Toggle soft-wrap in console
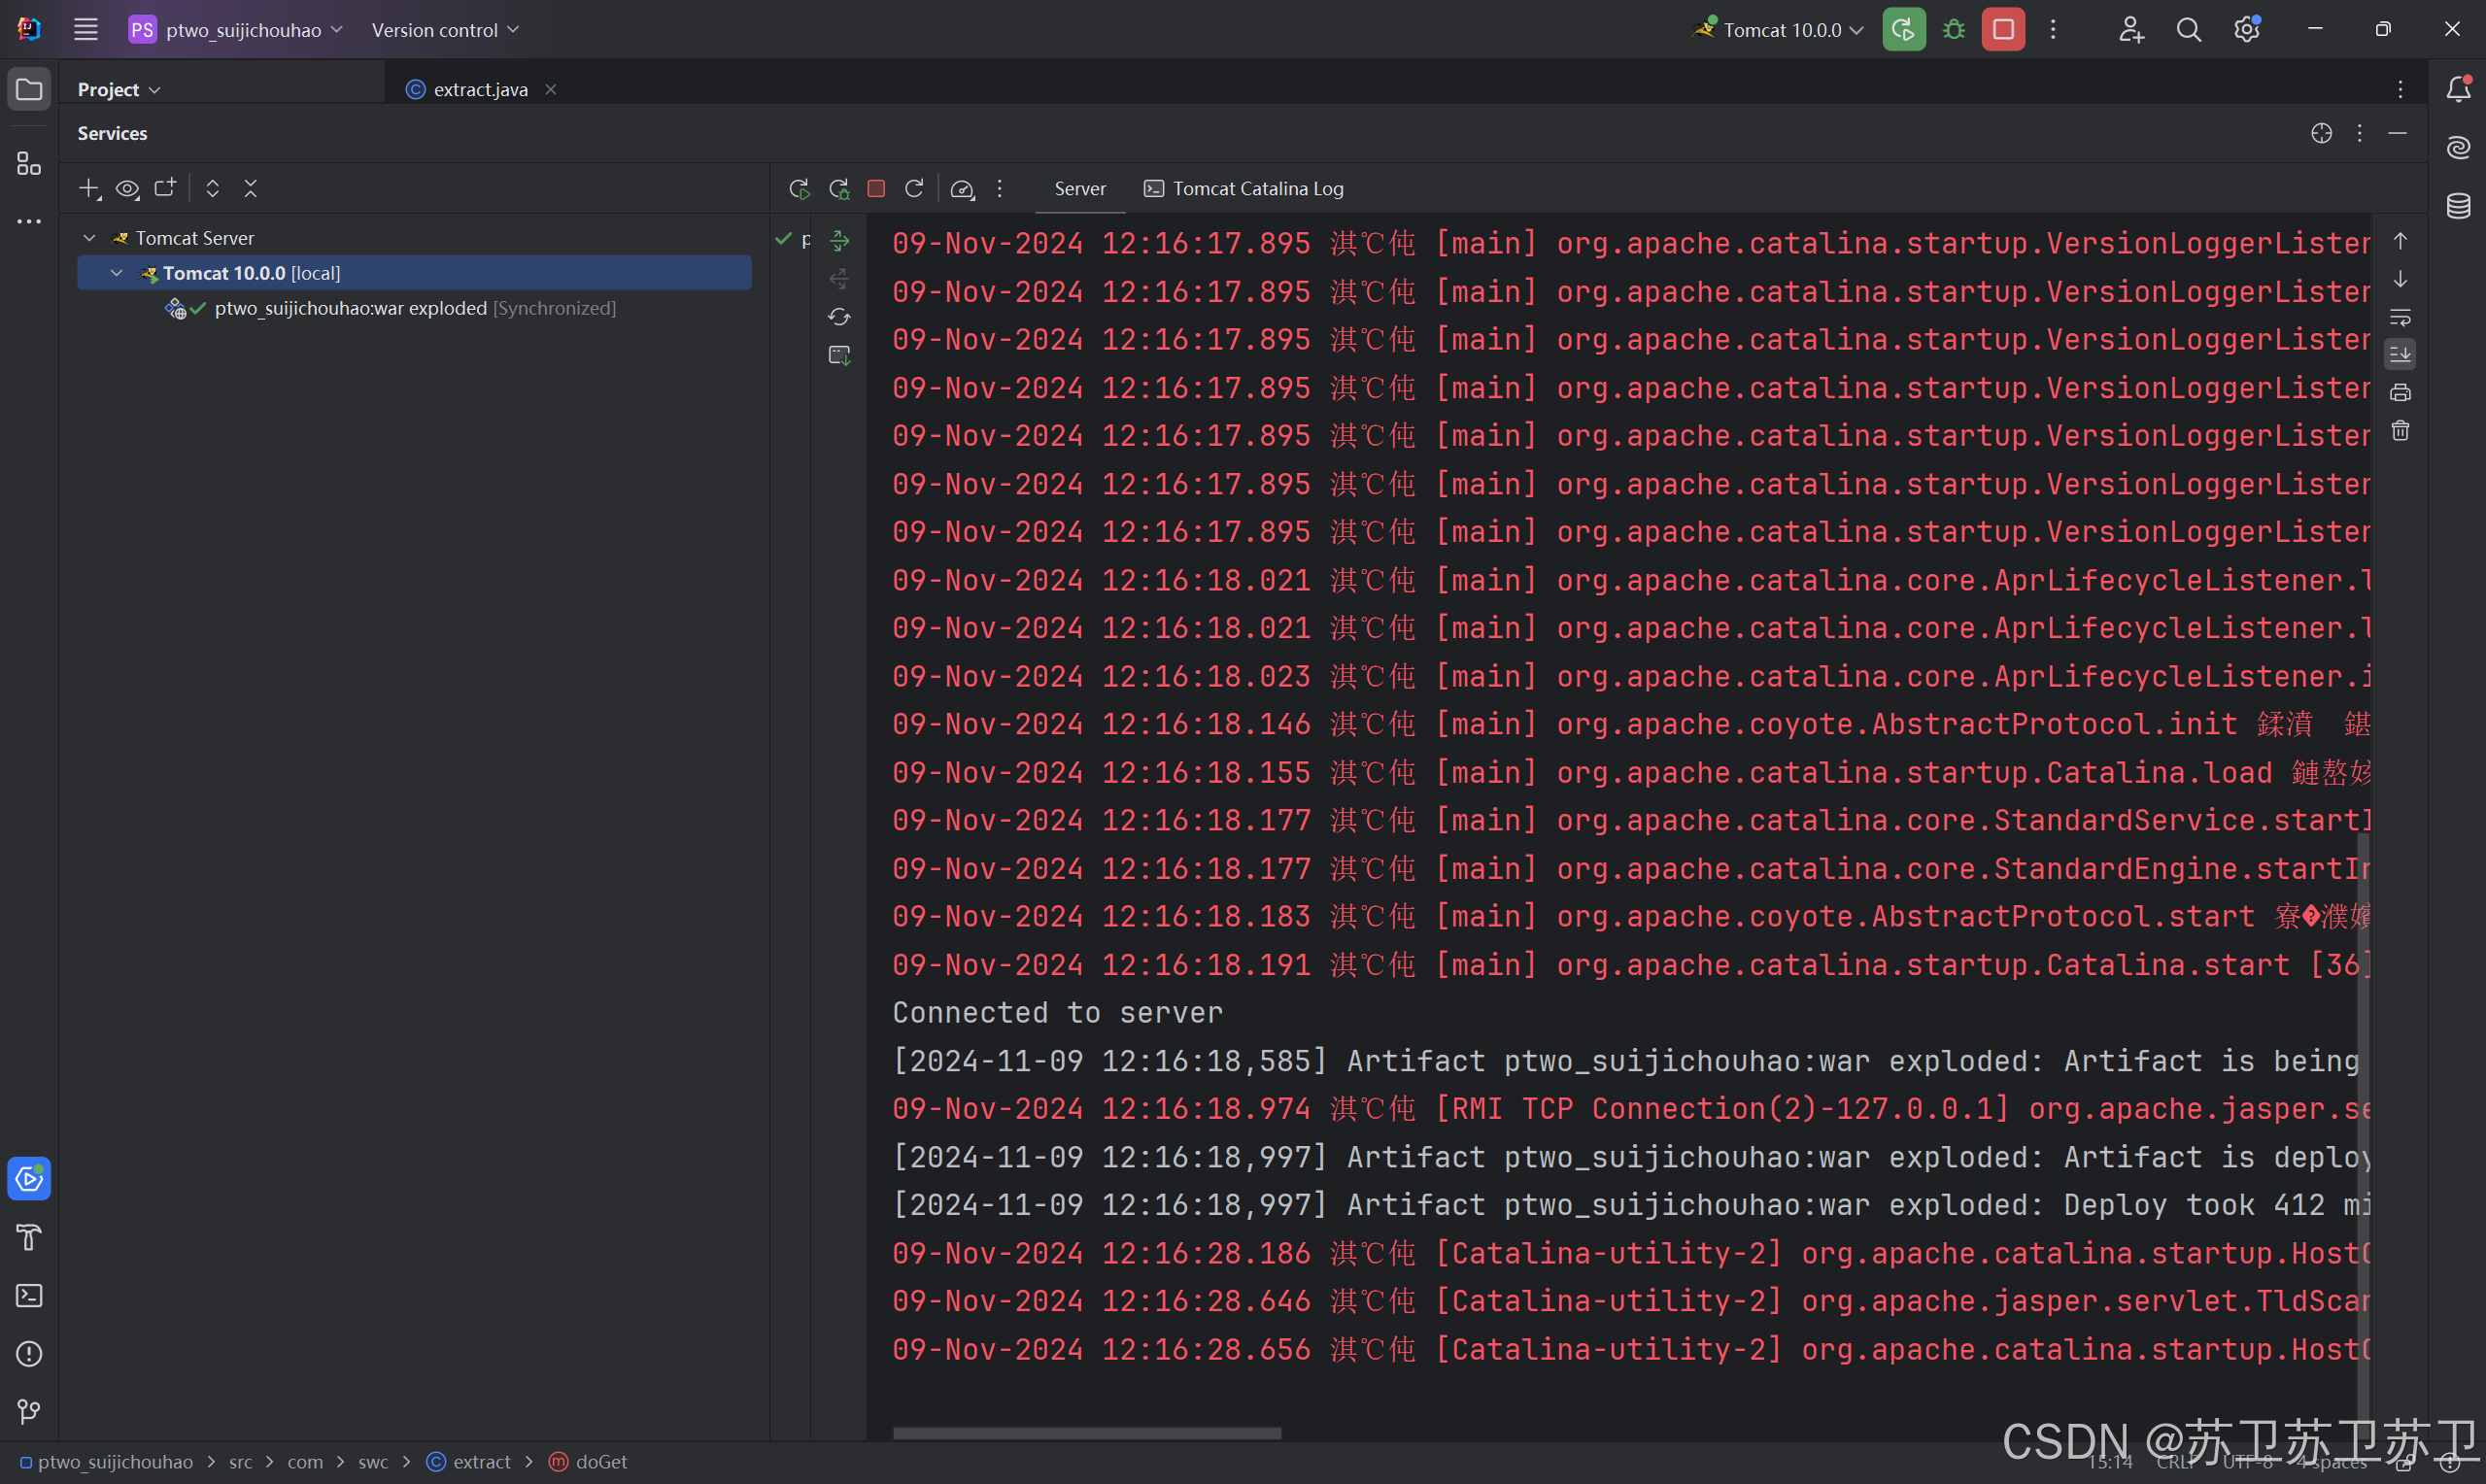 [2400, 317]
